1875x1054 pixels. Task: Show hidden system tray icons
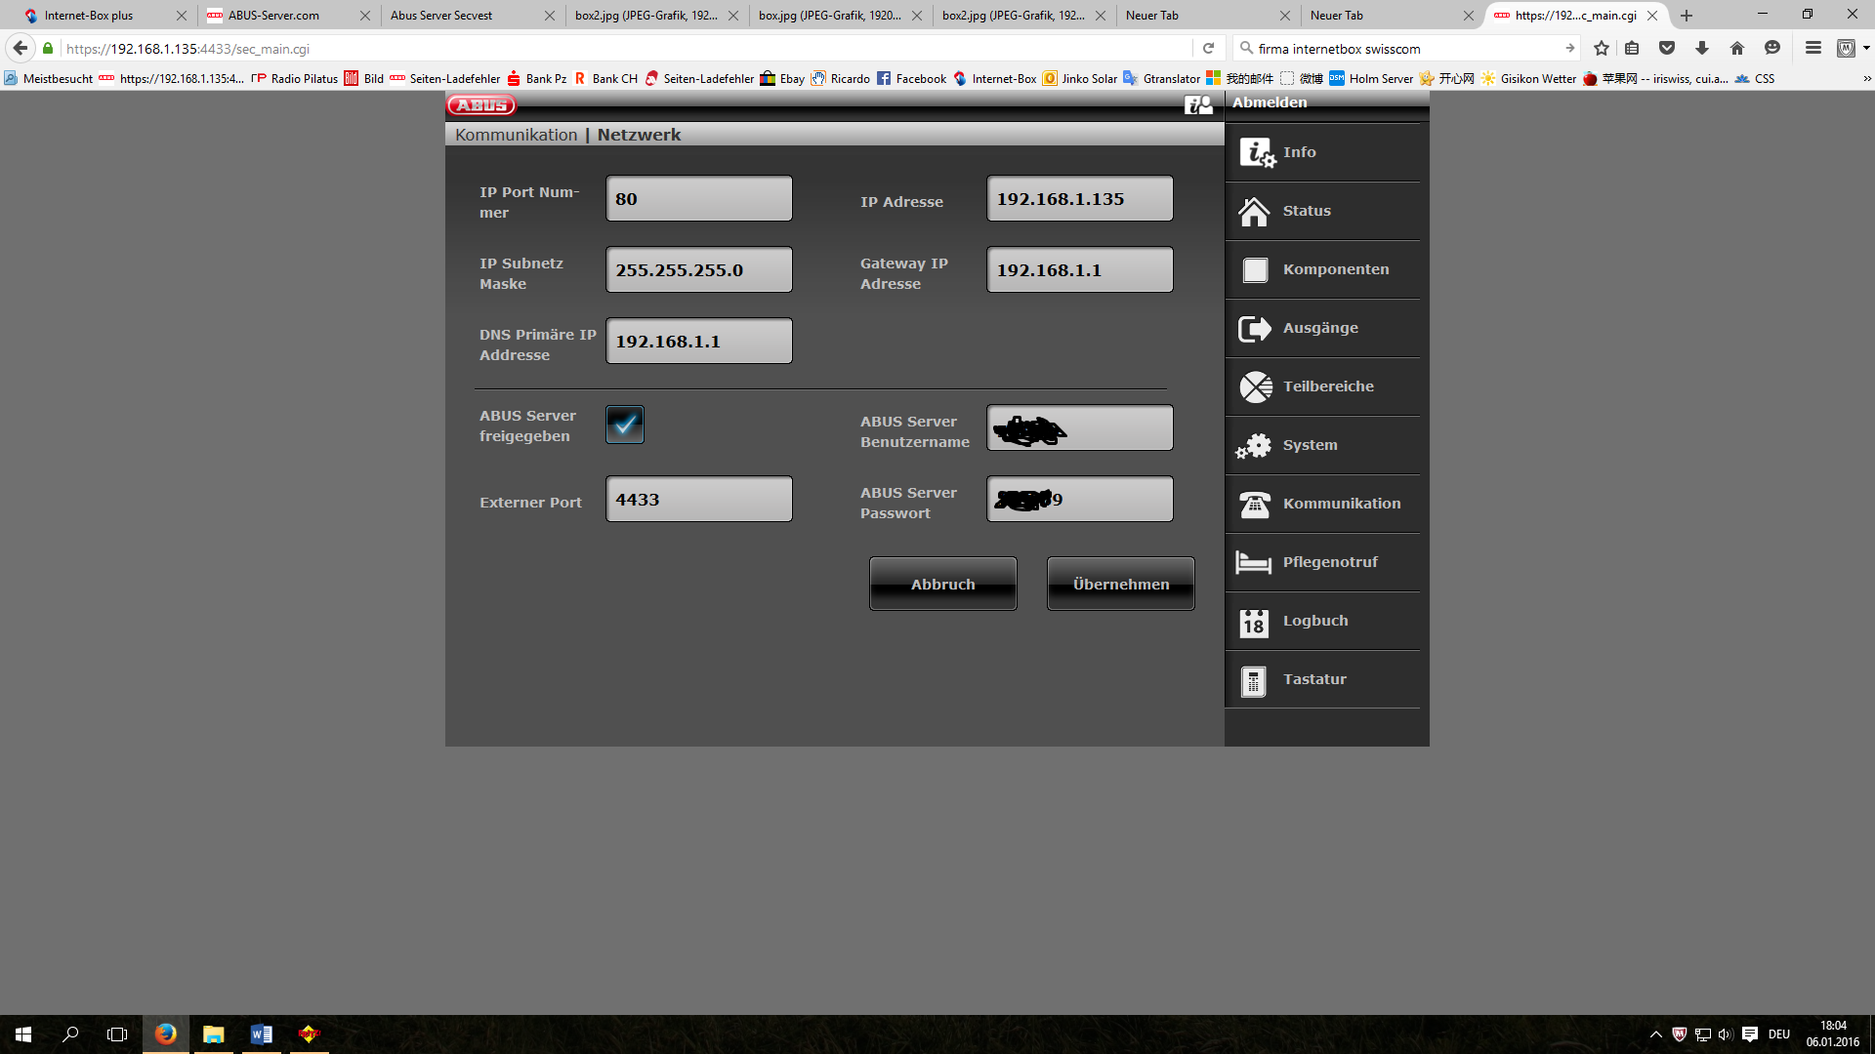[x=1655, y=1034]
